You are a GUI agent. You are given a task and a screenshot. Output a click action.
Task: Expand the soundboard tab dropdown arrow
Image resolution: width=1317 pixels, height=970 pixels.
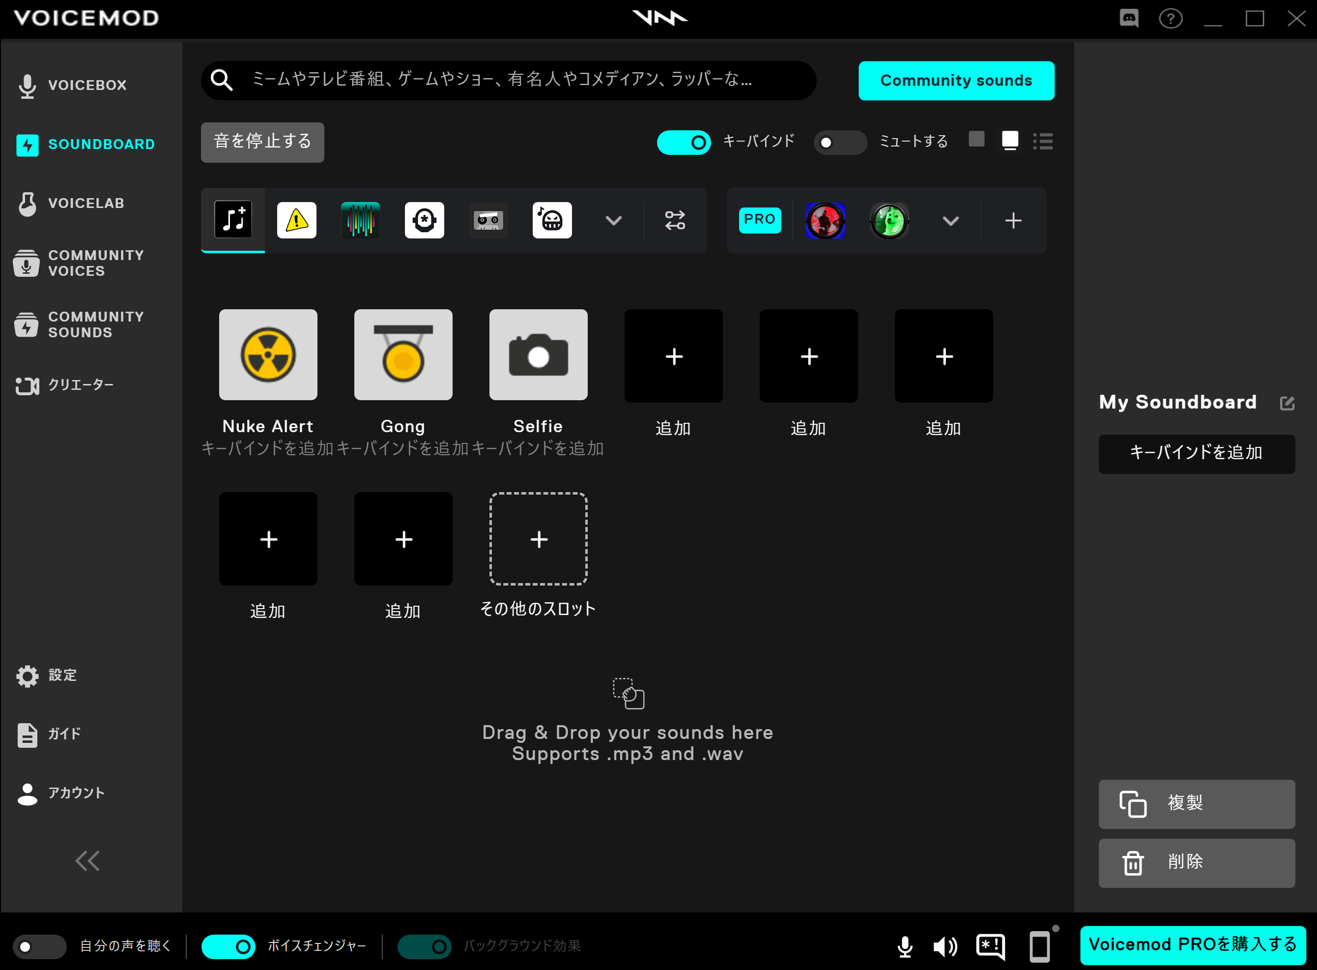[613, 219]
